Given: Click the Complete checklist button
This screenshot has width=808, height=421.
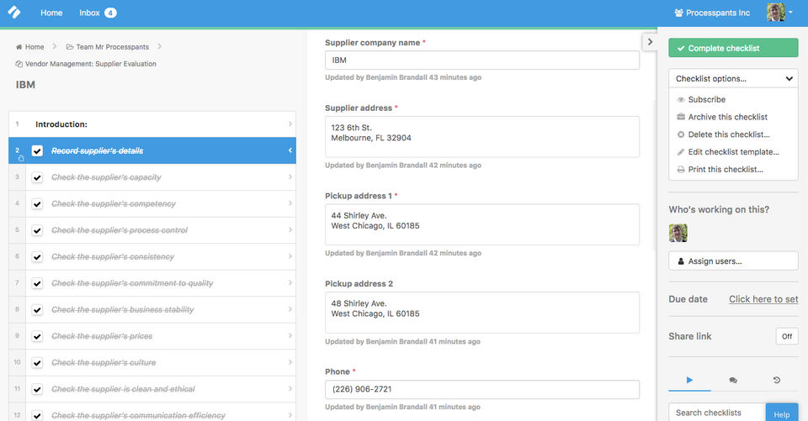Looking at the screenshot, I should point(733,48).
